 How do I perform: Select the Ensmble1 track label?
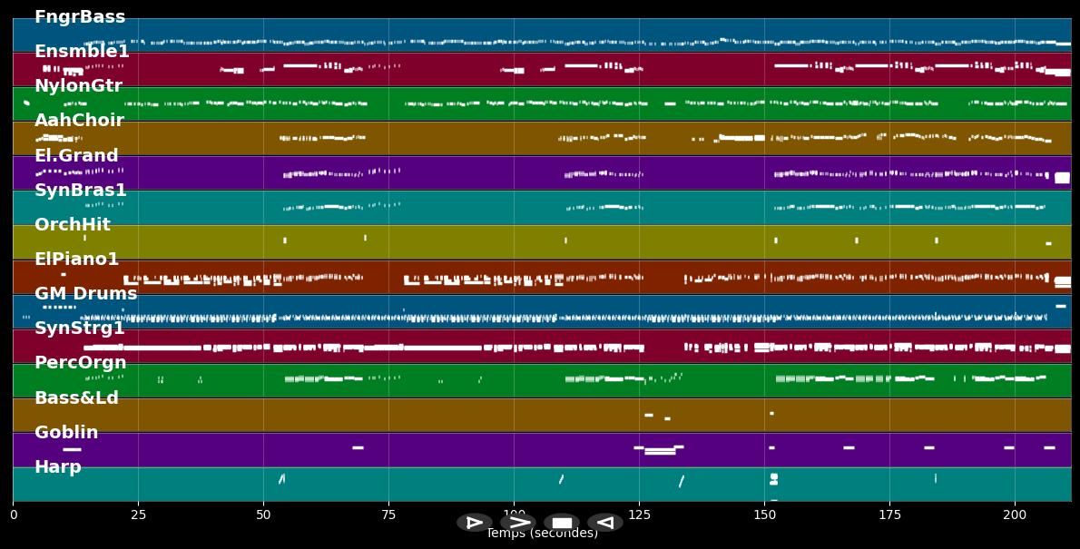click(x=82, y=52)
